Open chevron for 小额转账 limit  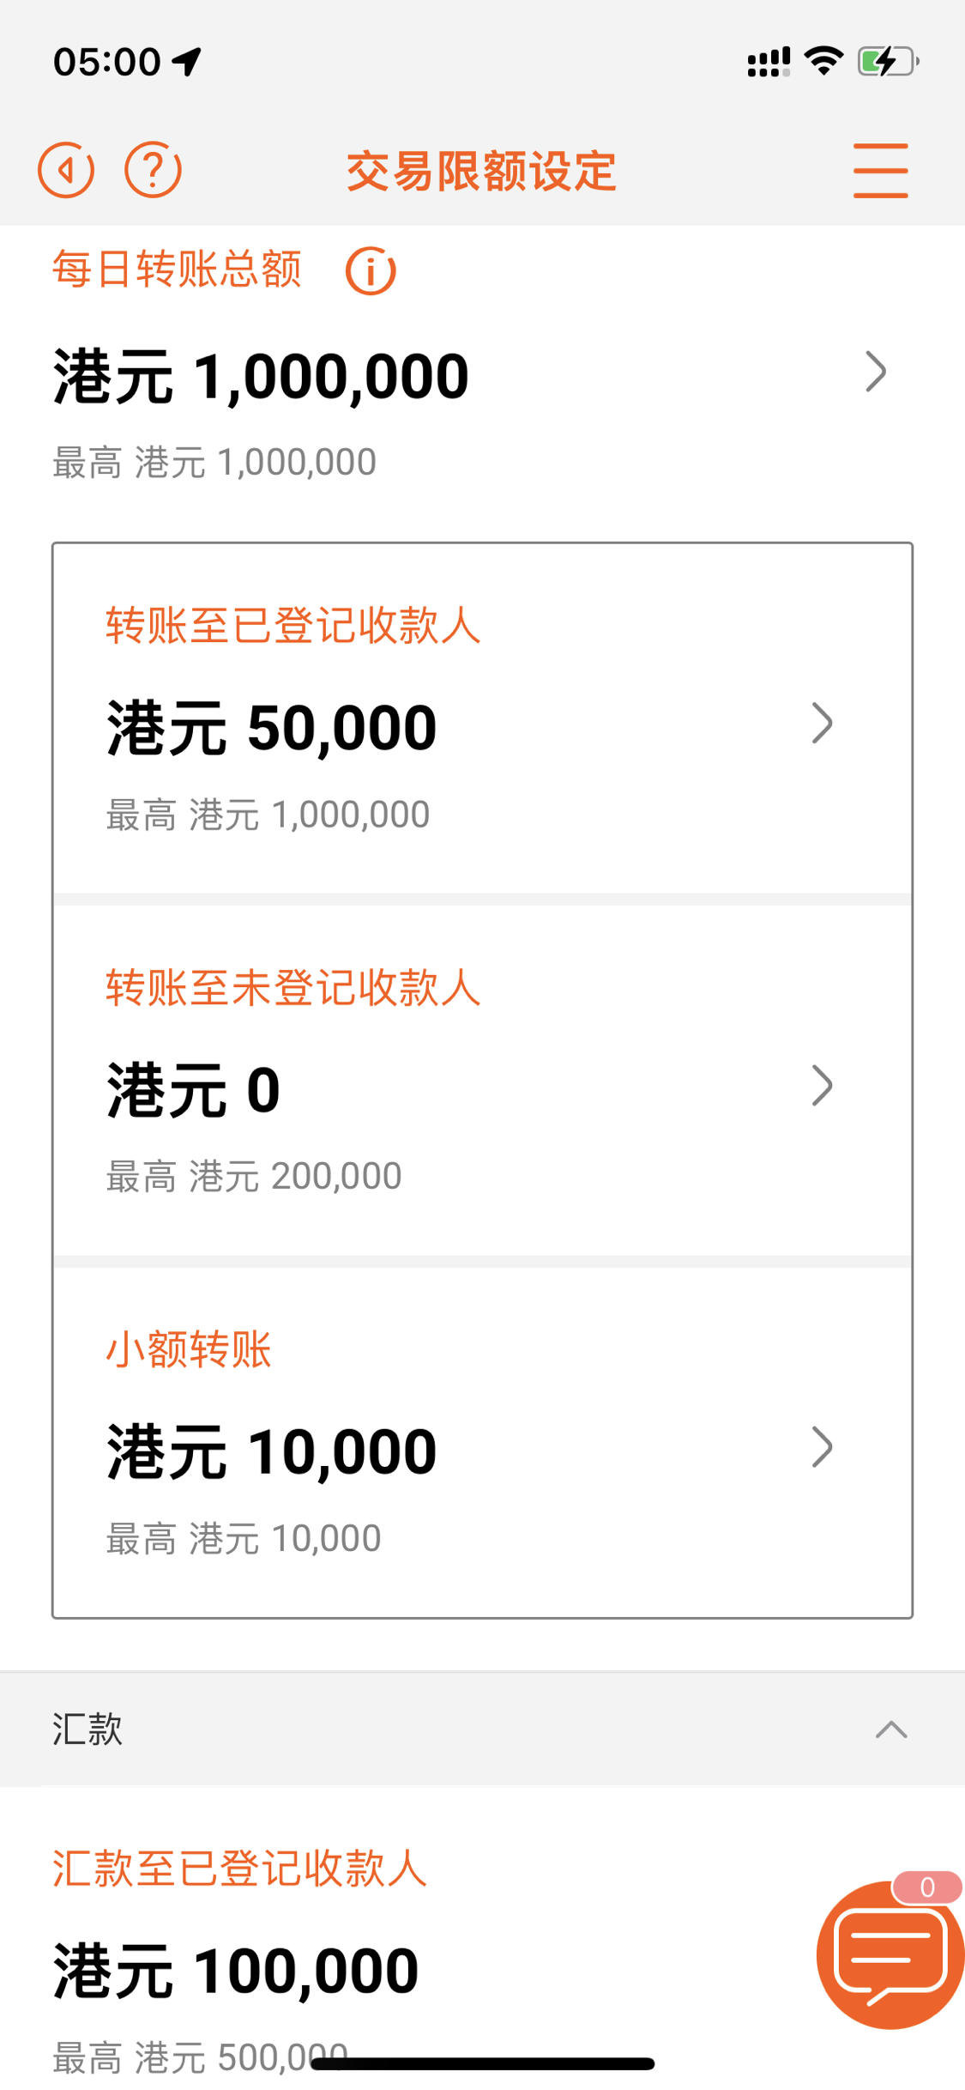(822, 1447)
